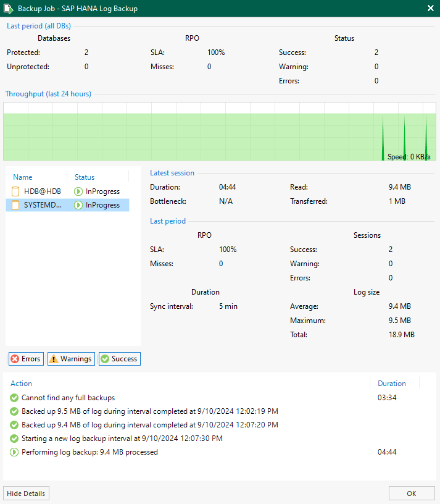Click the in-progress icon beside 'Performing log backup'
Image resolution: width=440 pixels, height=504 pixels.
point(14,452)
